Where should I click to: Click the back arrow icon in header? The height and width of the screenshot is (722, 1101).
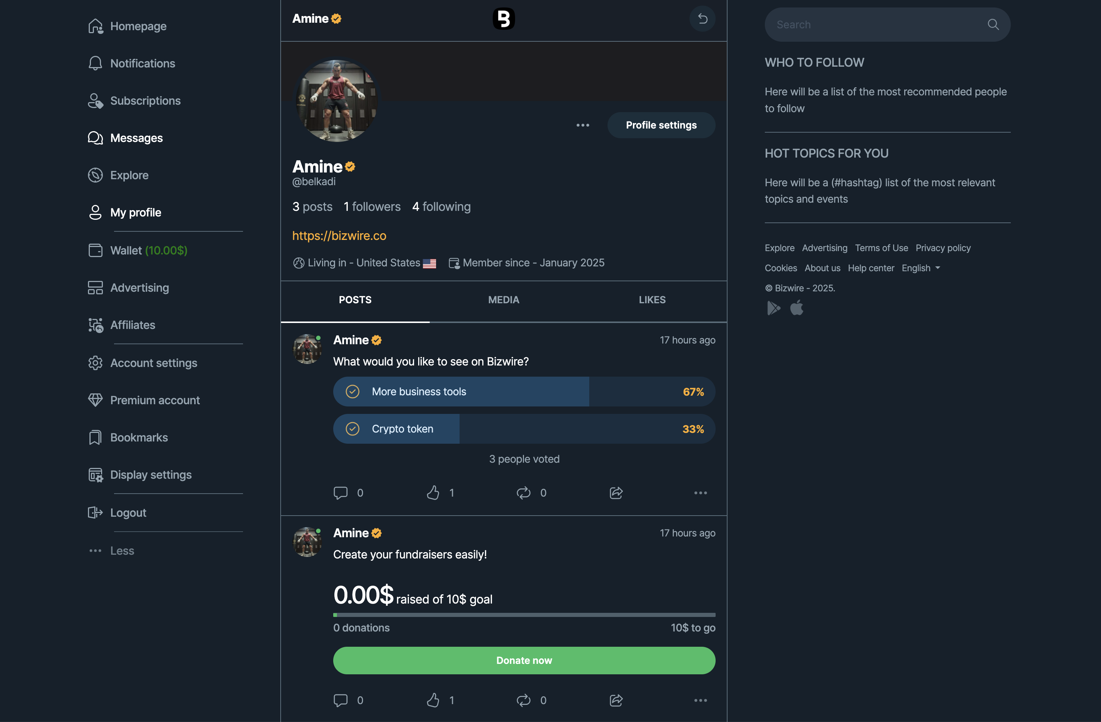coord(702,19)
